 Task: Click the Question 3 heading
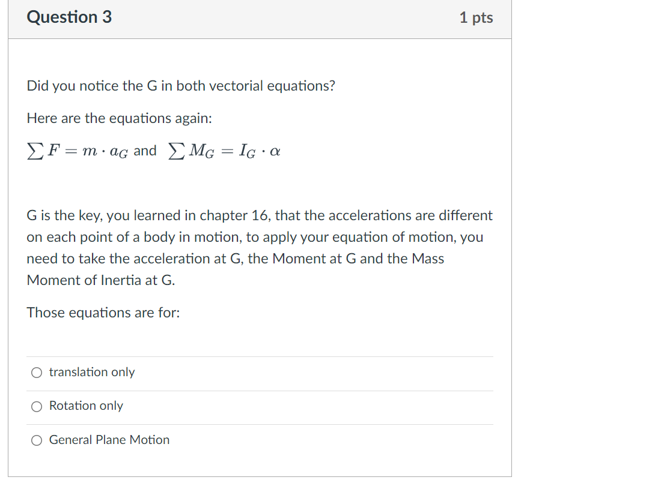pos(69,17)
